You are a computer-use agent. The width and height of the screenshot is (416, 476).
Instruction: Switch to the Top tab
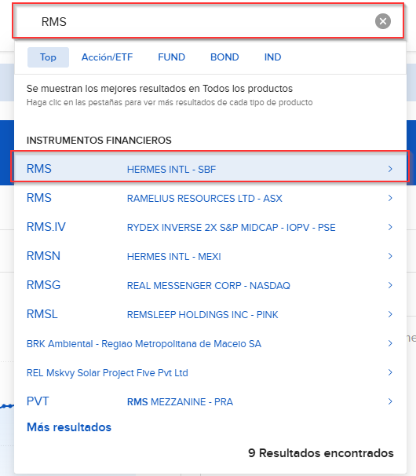coord(48,57)
